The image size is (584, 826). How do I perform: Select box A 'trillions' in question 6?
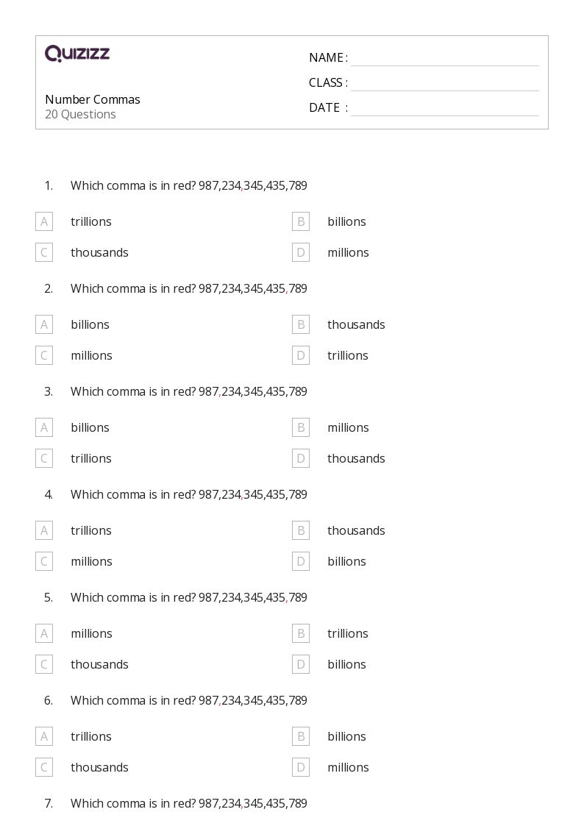click(44, 736)
